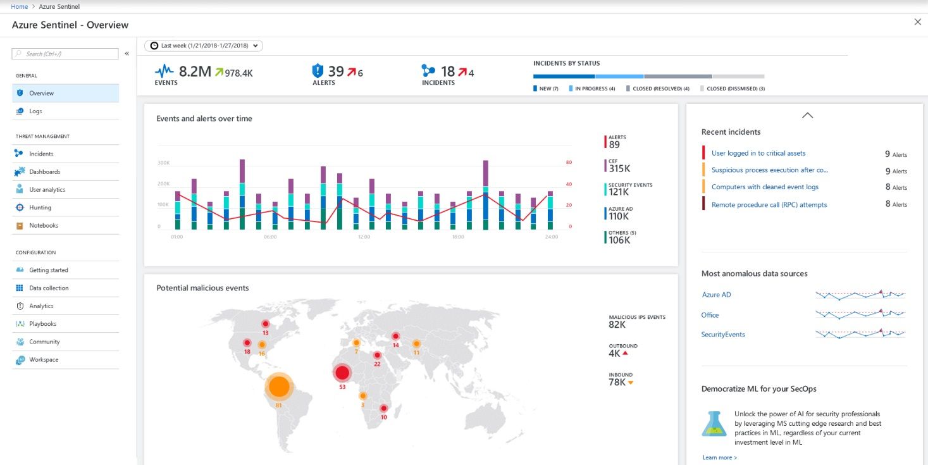Screen dimensions: 928x465
Task: Click the sidebar search field
Action: tap(63, 53)
